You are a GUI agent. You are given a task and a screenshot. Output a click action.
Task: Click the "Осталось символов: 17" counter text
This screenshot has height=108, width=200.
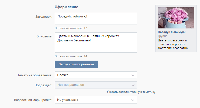click(x=71, y=28)
